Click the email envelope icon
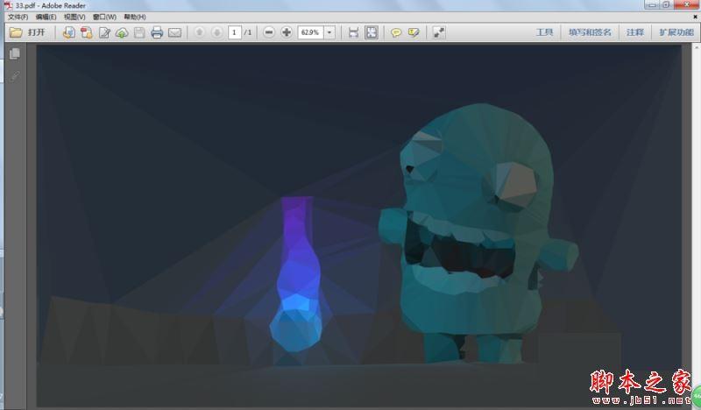The image size is (701, 410). [x=174, y=32]
